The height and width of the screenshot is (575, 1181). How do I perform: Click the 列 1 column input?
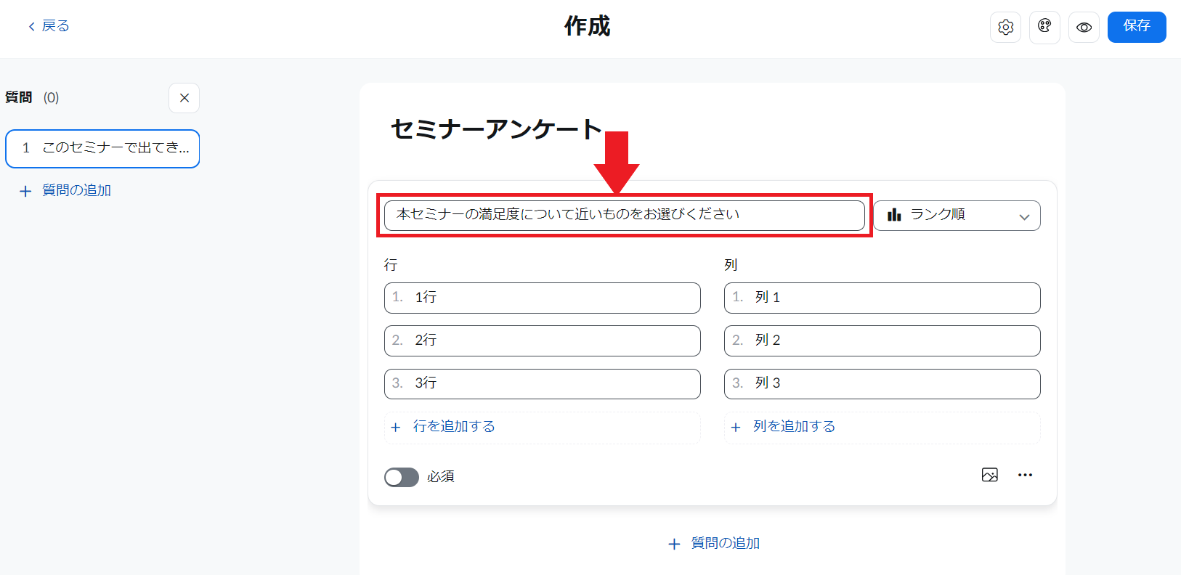click(x=882, y=298)
